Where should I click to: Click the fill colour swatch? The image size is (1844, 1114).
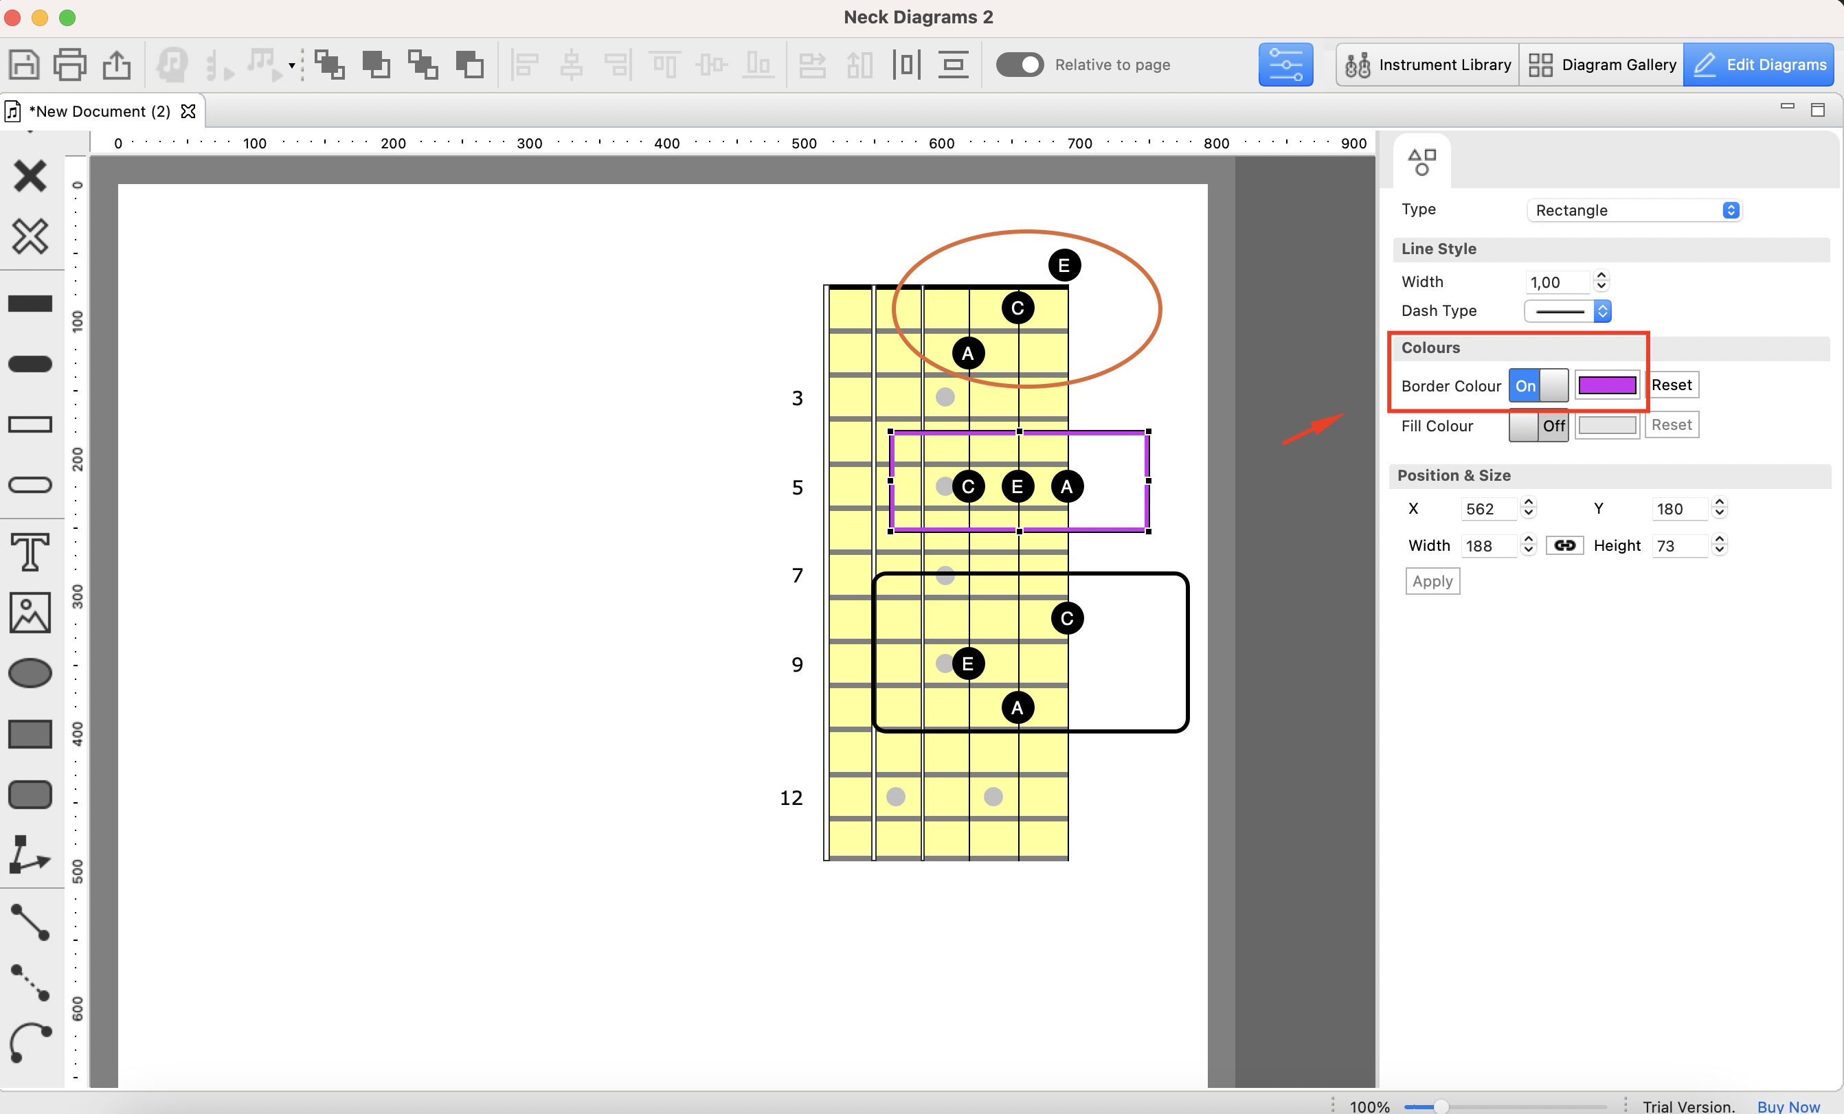click(1607, 426)
